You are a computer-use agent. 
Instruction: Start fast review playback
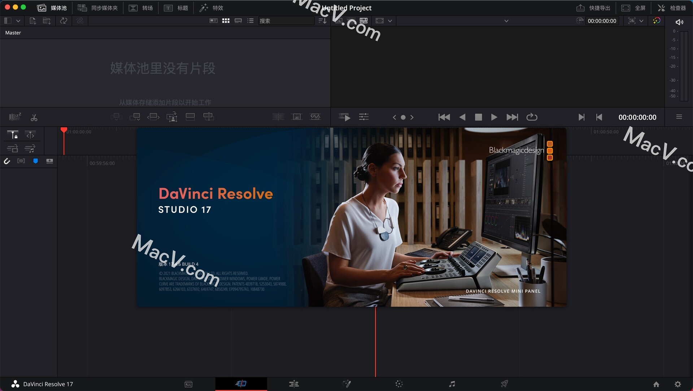coord(345,117)
